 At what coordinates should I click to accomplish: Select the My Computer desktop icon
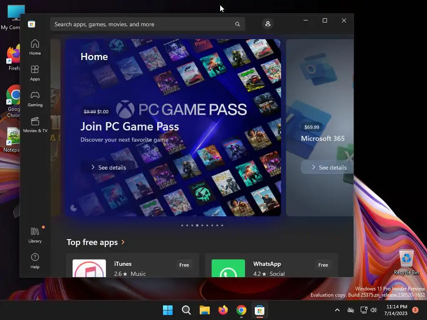pos(12,17)
